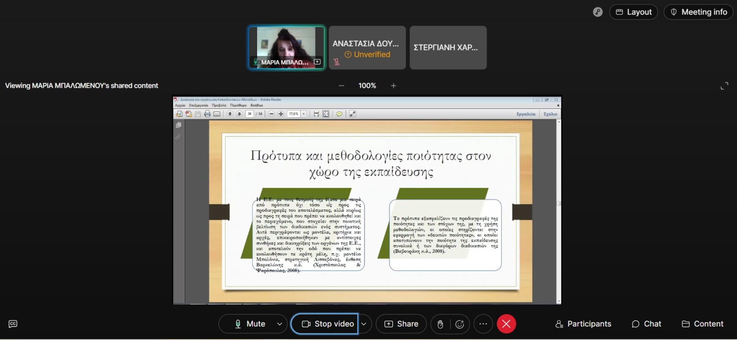This screenshot has width=737, height=340.
Task: Open Meeting info
Action: [x=698, y=12]
